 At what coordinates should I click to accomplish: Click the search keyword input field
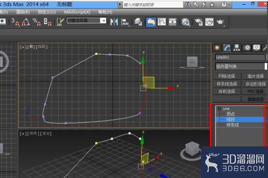tap(153, 4)
